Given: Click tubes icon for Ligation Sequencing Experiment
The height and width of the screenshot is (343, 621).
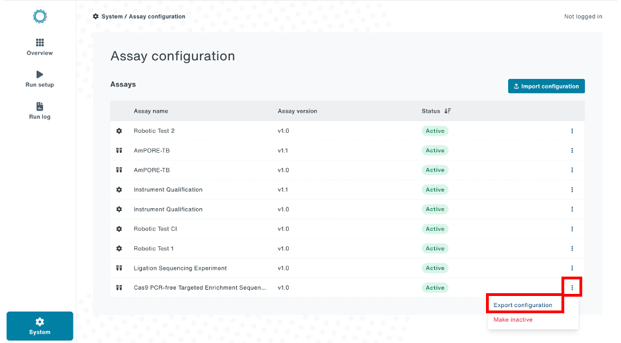Looking at the screenshot, I should 119,268.
